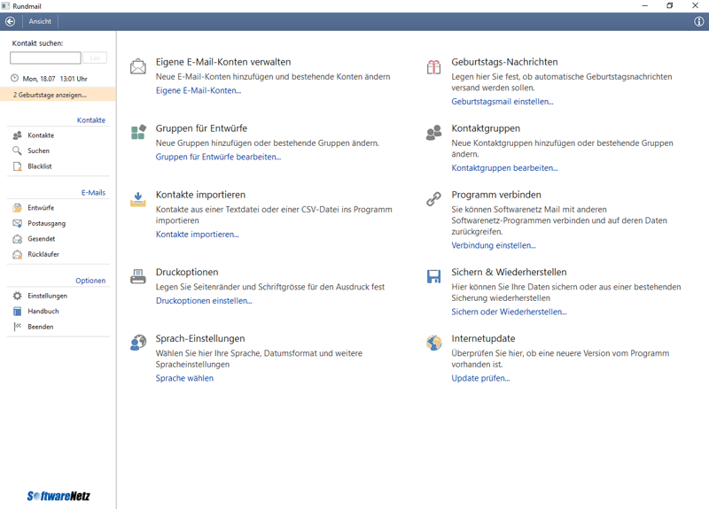Click the envelope icon for E-Mail-Konten
The width and height of the screenshot is (709, 509).
[138, 67]
